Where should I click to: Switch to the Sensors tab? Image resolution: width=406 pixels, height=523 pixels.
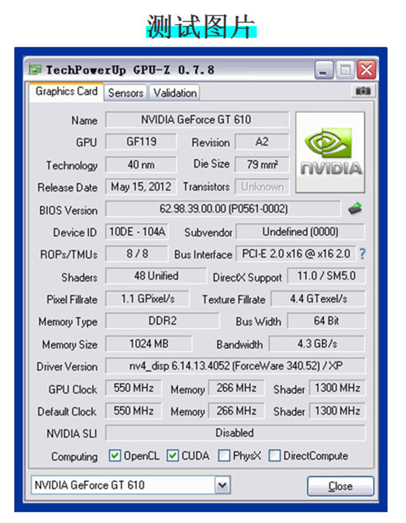click(x=126, y=93)
